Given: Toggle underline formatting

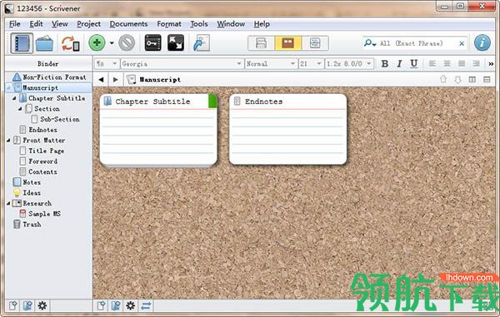Looking at the screenshot, I should tap(414, 64).
